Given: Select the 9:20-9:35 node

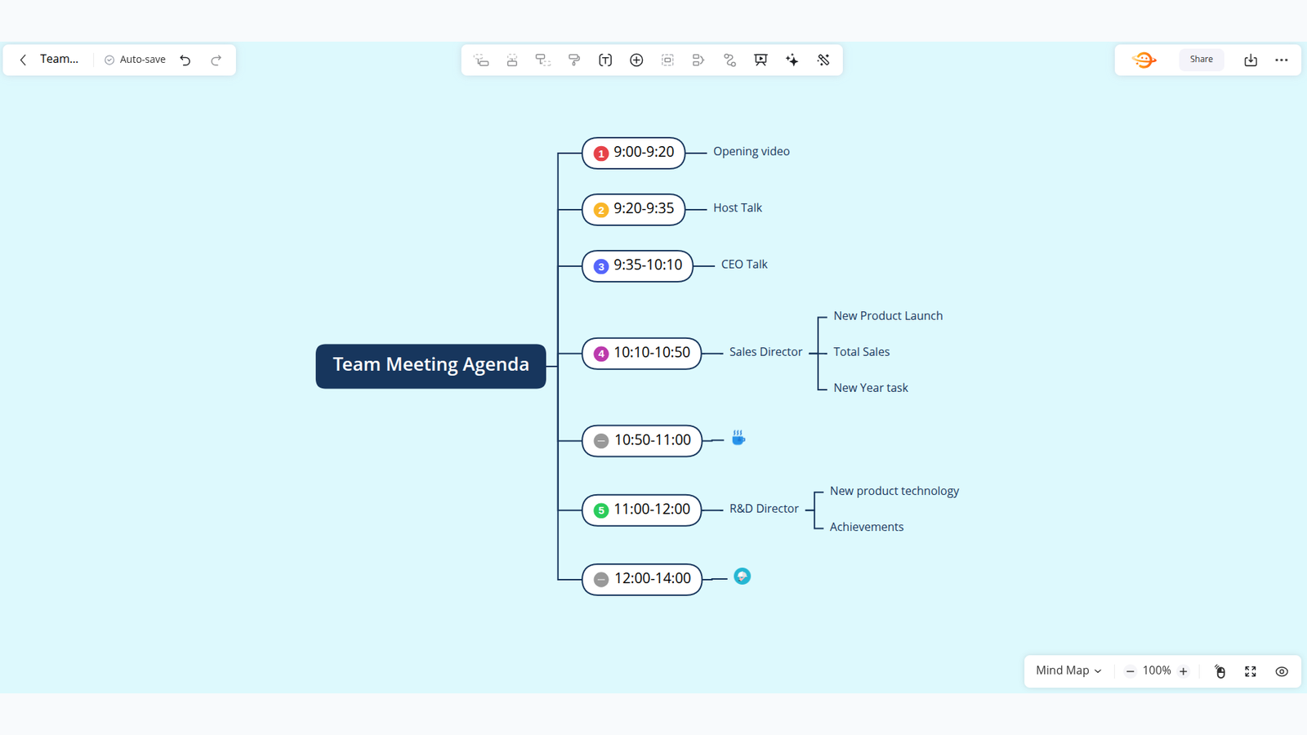Looking at the screenshot, I should point(633,209).
